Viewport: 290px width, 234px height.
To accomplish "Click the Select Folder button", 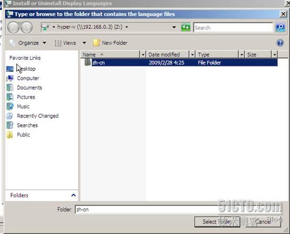I will [217, 221].
